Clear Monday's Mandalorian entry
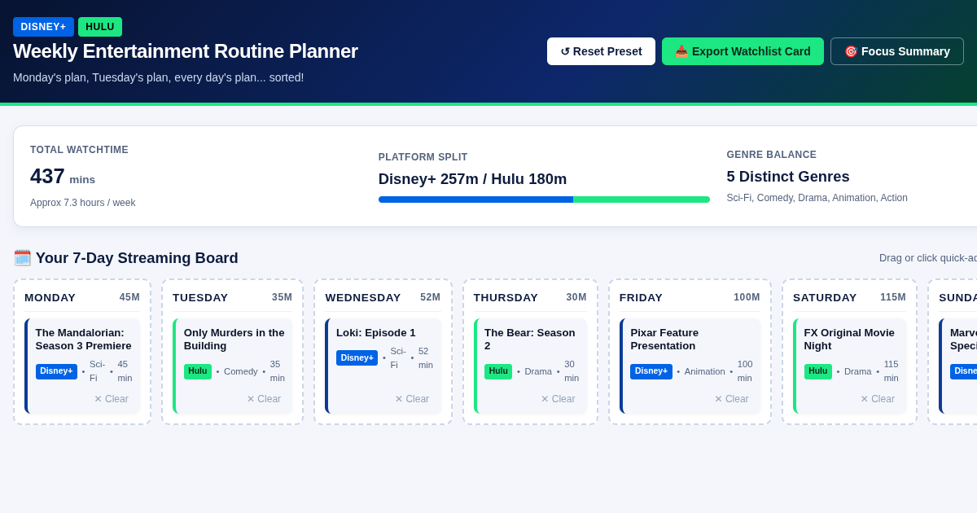977x513 pixels. point(111,399)
